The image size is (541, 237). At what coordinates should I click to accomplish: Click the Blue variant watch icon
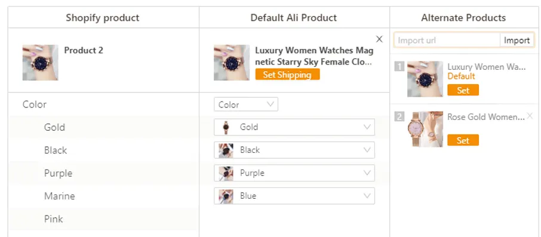(226, 196)
